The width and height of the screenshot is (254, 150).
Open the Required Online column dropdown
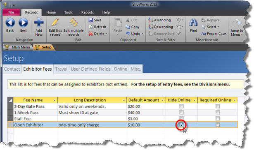tap(235, 100)
